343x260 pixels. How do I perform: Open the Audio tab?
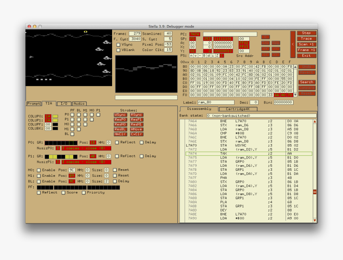79,104
